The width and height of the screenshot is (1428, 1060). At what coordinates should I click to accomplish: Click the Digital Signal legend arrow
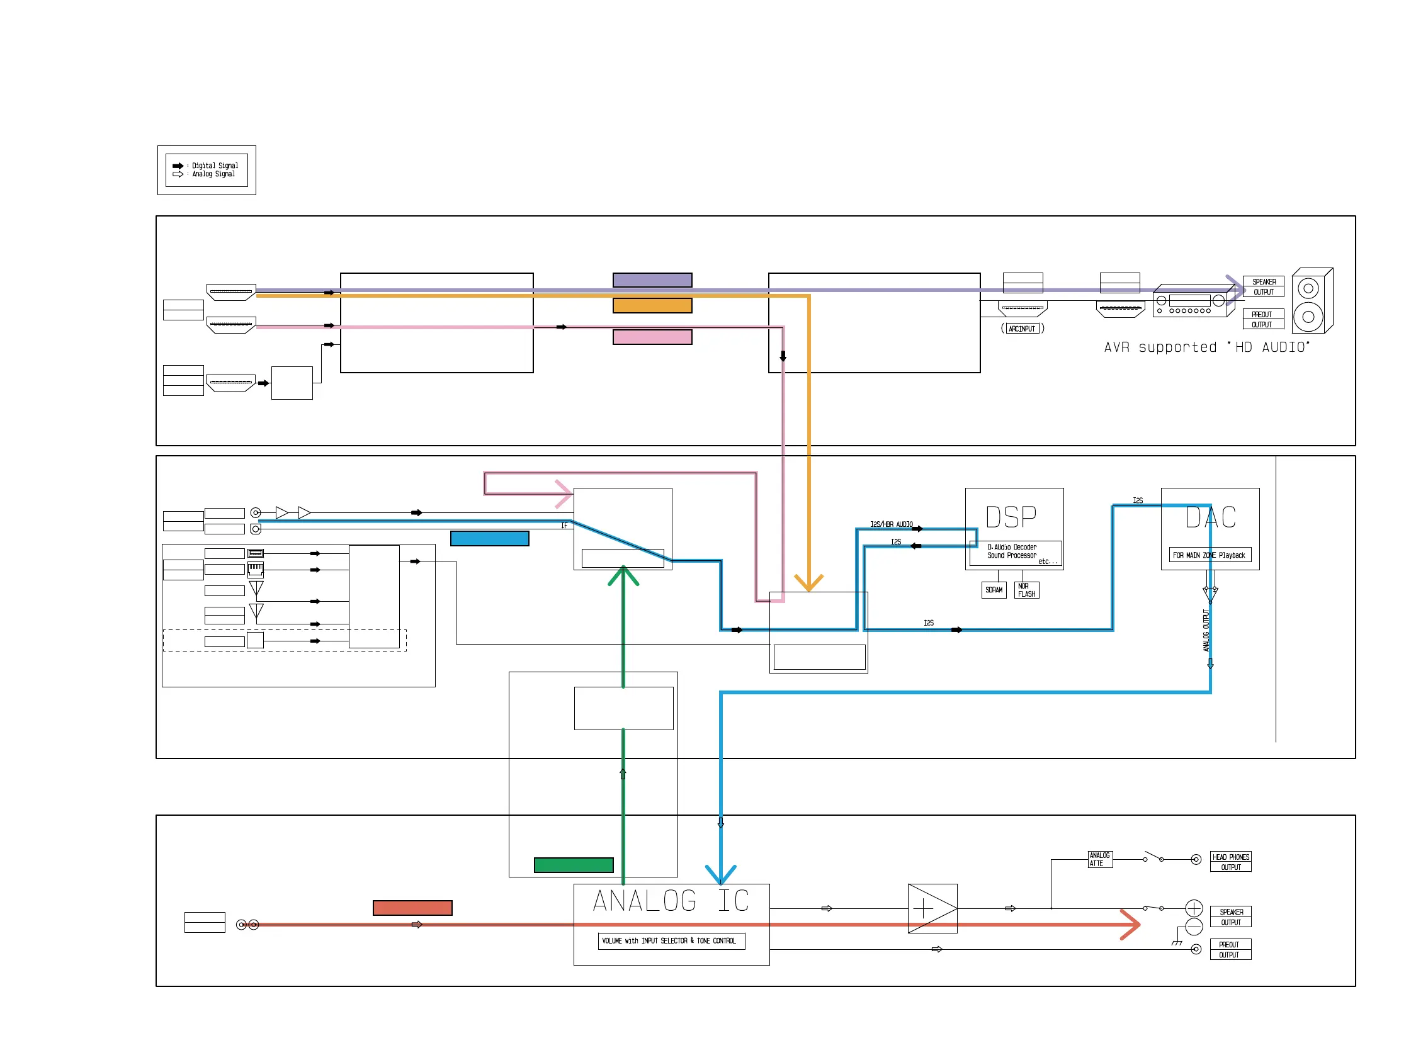pos(178,166)
